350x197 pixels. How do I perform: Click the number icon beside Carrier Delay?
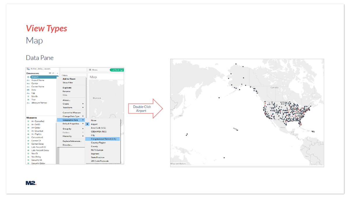tap(28, 144)
